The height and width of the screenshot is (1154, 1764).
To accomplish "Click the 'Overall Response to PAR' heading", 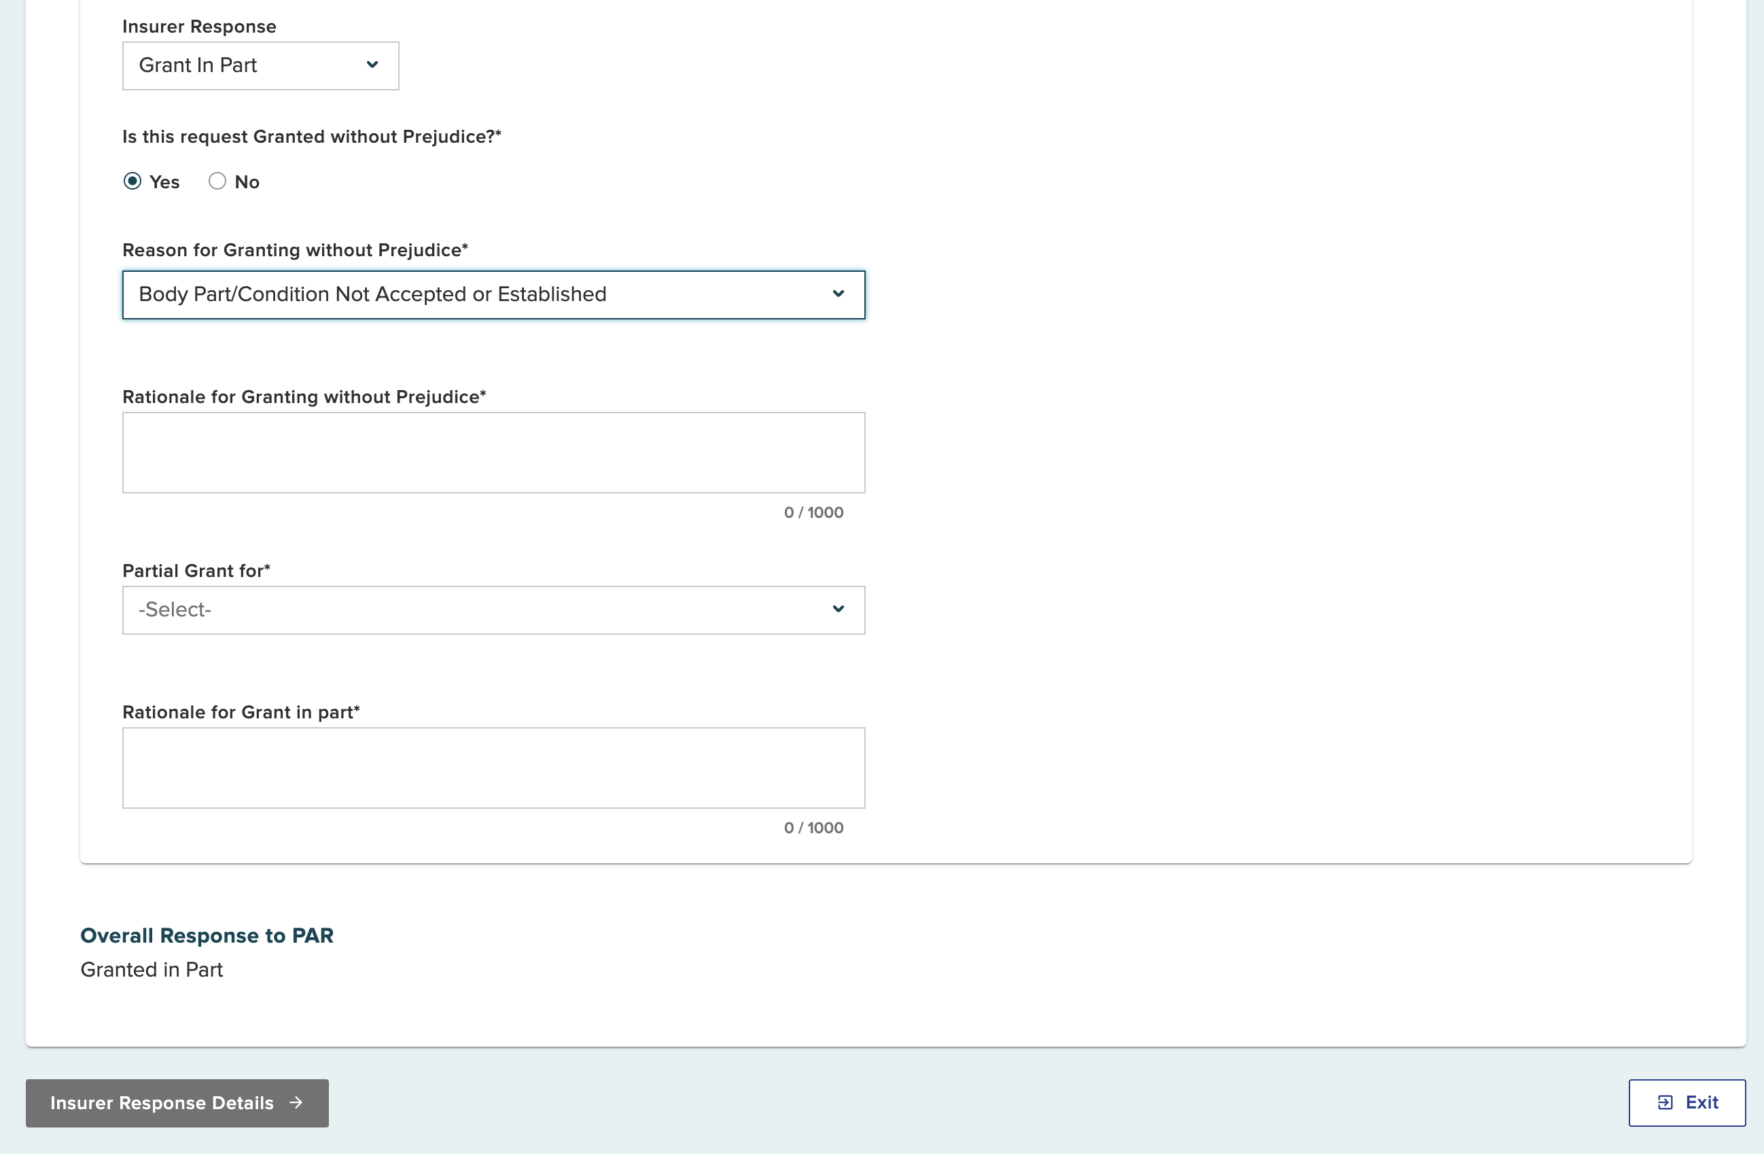I will coord(207,935).
